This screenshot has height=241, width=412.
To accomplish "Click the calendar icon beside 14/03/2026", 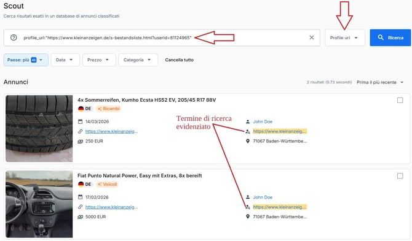I will click(x=80, y=121).
